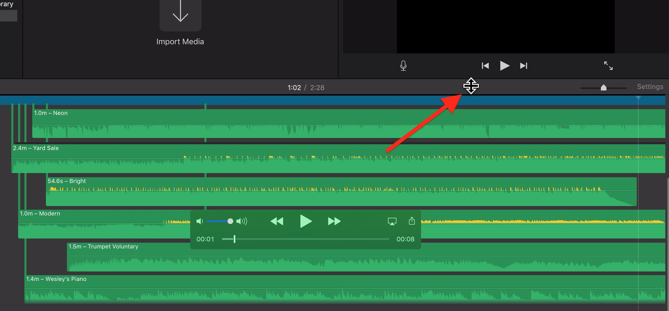
Task: Open the timeline Settings popup
Action: click(650, 87)
